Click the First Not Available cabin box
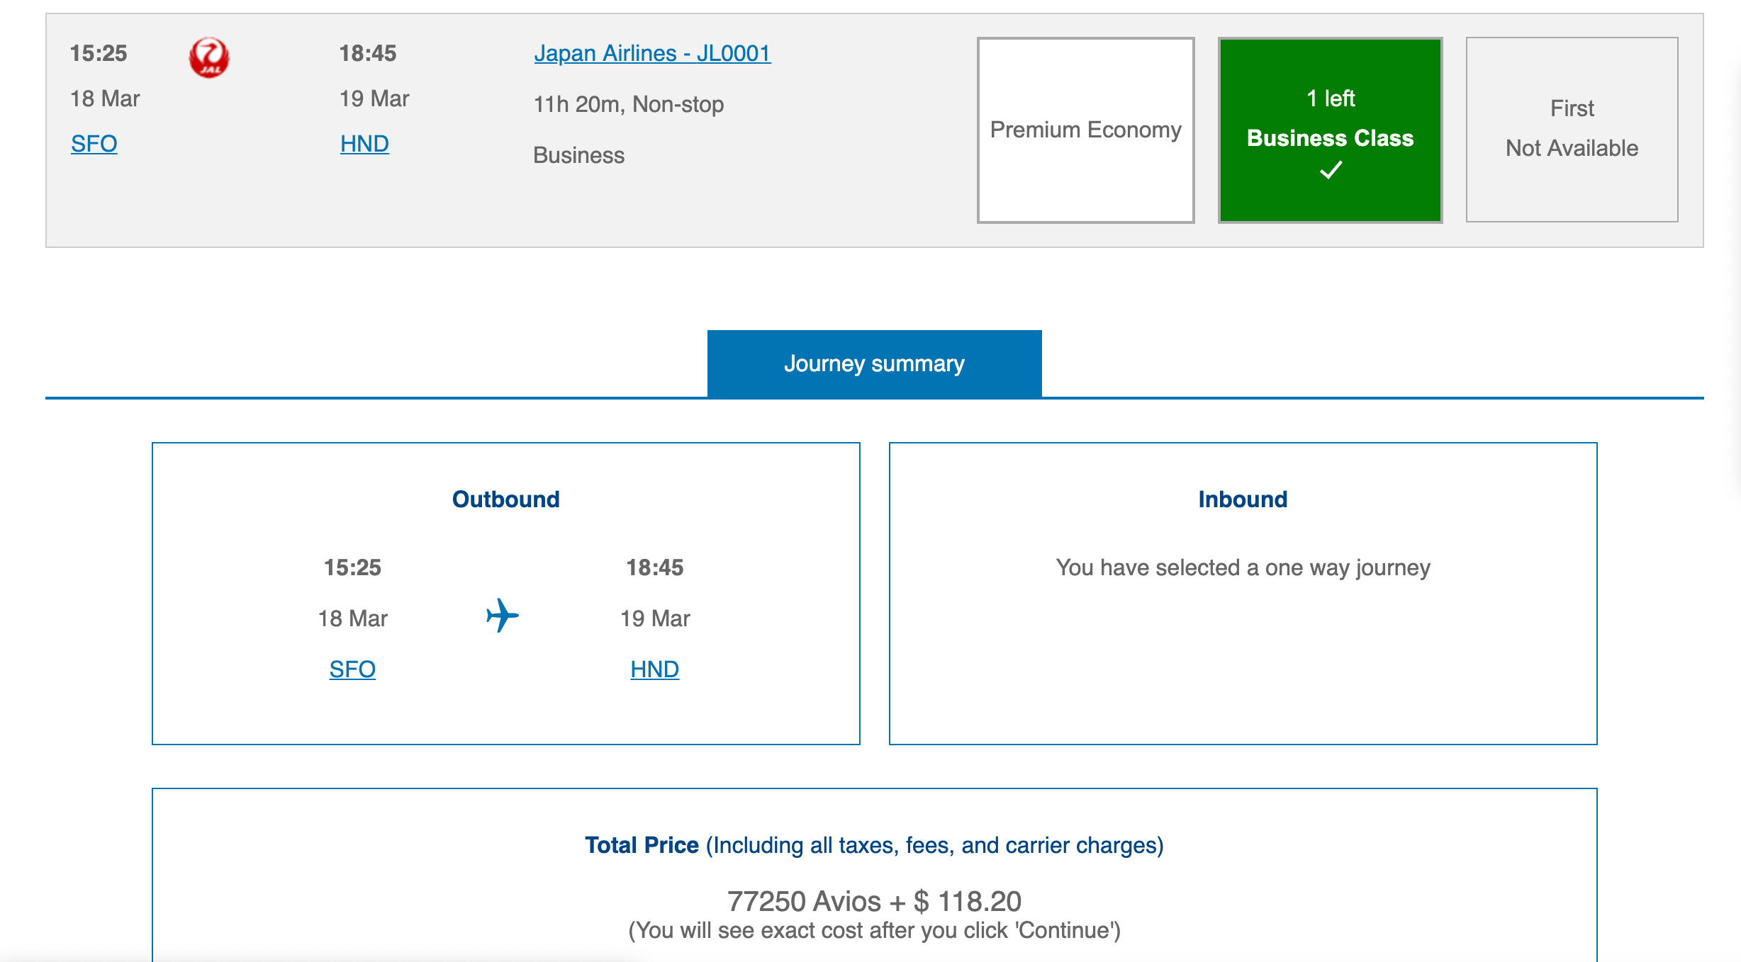This screenshot has width=1741, height=962. point(1572,130)
